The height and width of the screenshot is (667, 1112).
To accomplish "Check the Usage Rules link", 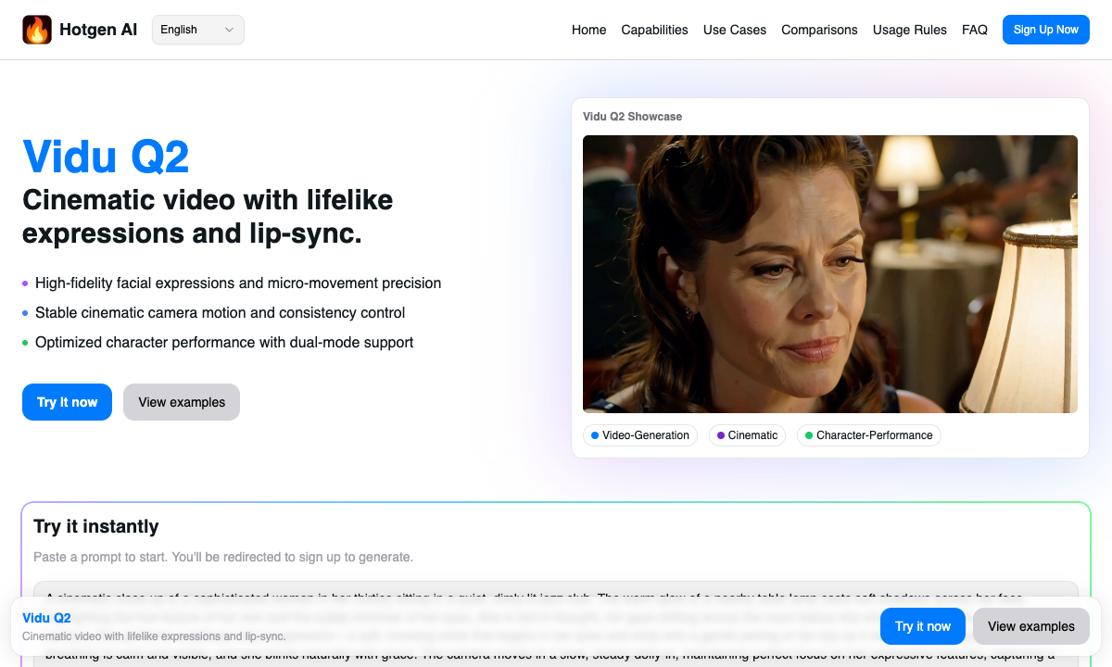I will pyautogui.click(x=910, y=30).
